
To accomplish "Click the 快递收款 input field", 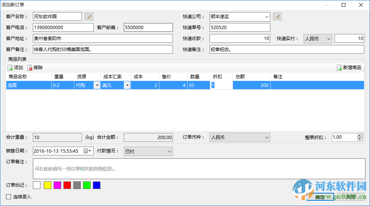I will 240,39.
